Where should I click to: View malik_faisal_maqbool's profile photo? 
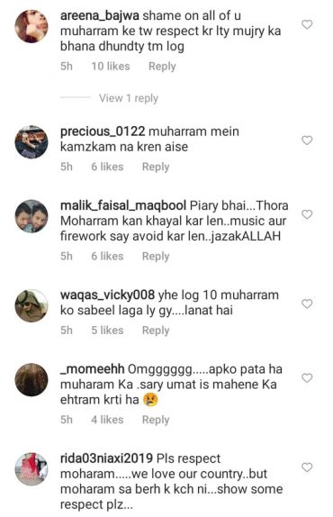pos(31,216)
